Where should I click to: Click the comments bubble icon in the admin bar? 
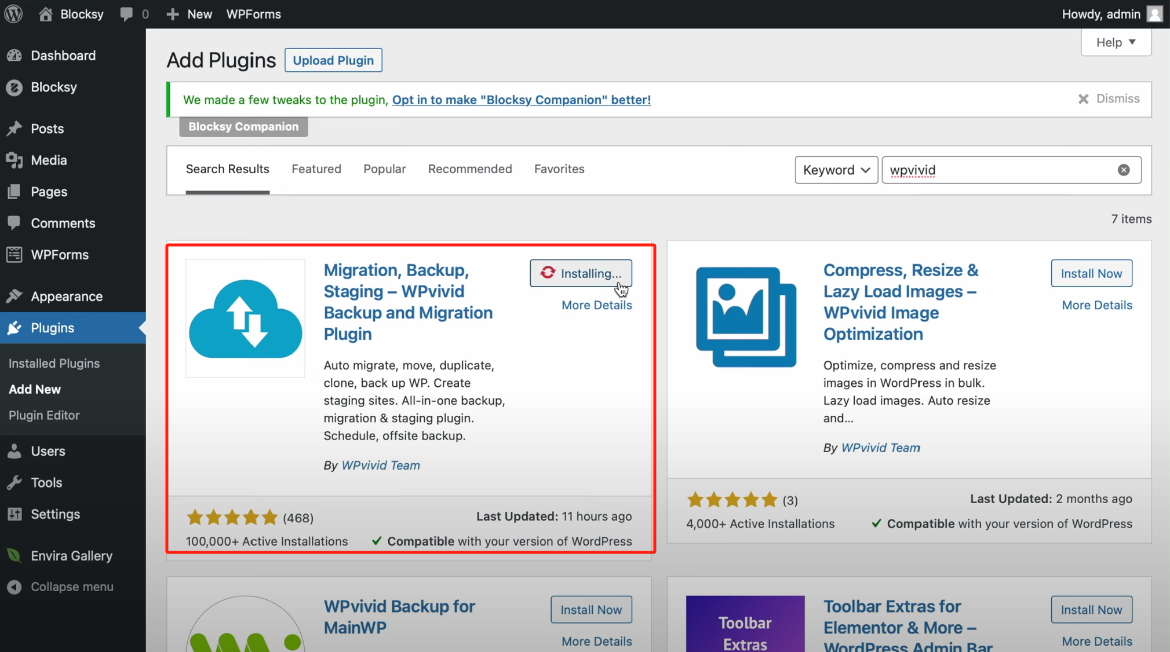126,14
